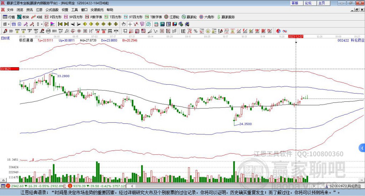Open the 9P四方形 tool
This screenshot has height=196, width=365.
tap(73, 17)
